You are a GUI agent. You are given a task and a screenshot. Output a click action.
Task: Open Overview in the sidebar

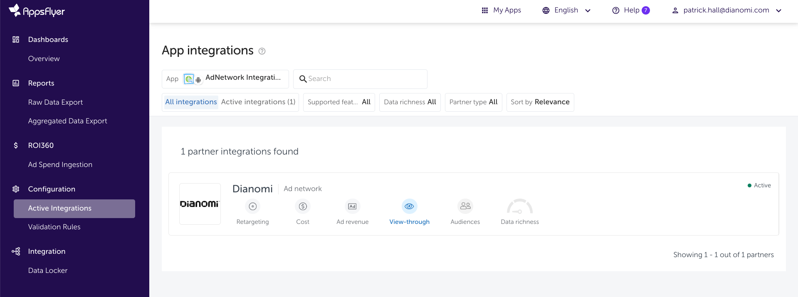pos(44,59)
